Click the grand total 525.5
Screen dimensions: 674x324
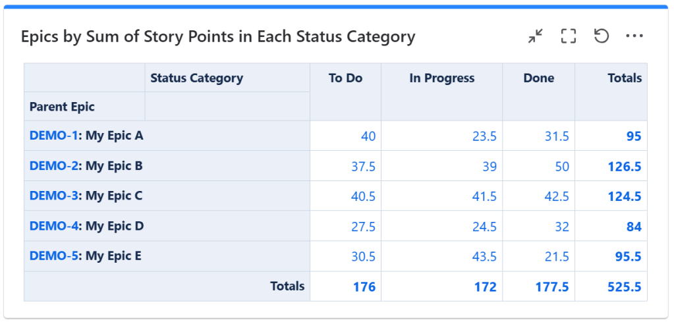click(x=624, y=286)
